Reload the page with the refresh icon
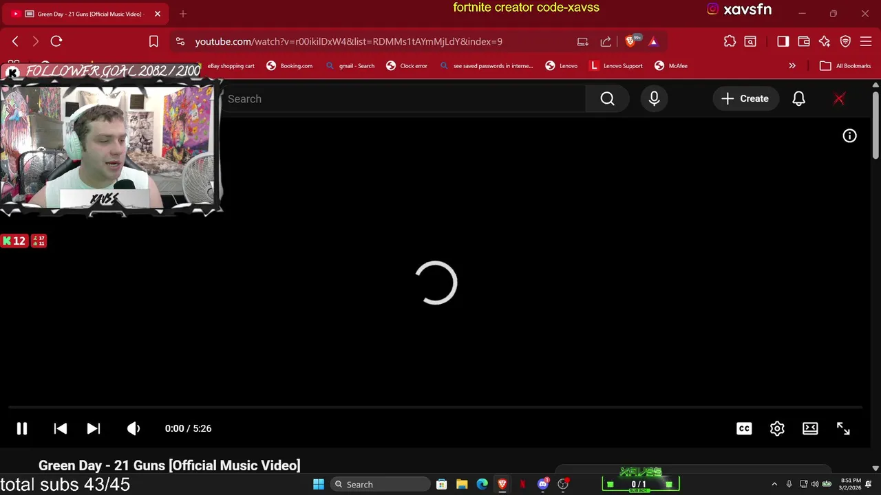 click(56, 41)
